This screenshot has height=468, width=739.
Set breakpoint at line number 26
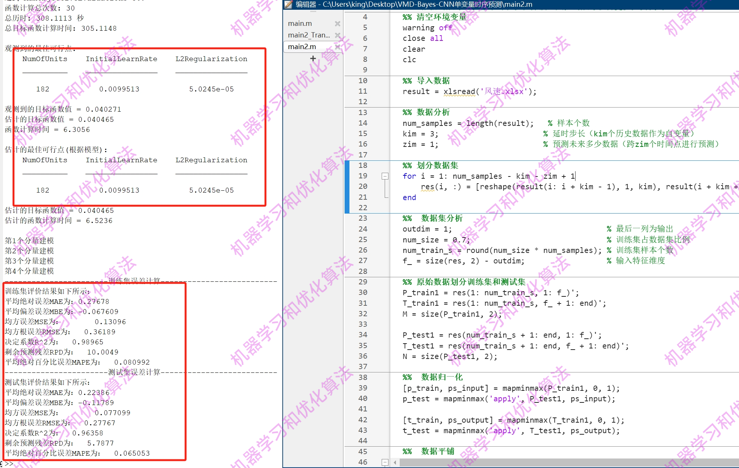[363, 250]
